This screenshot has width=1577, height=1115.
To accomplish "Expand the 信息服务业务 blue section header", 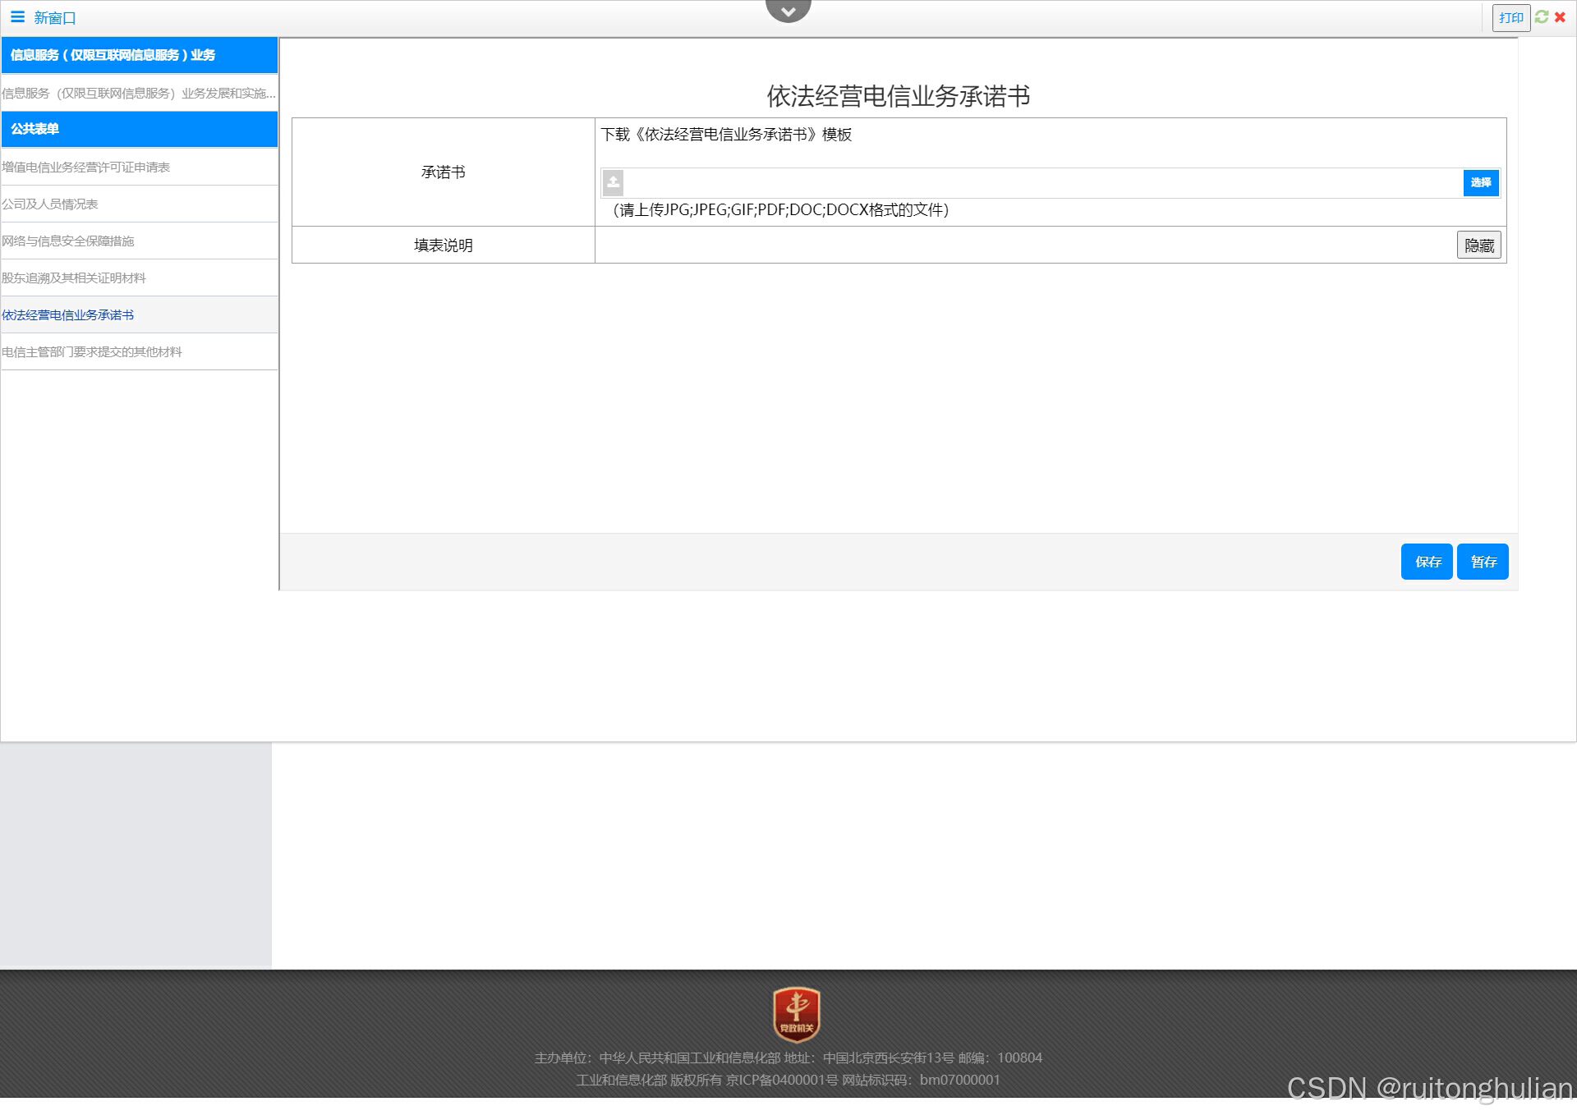I will [x=139, y=55].
